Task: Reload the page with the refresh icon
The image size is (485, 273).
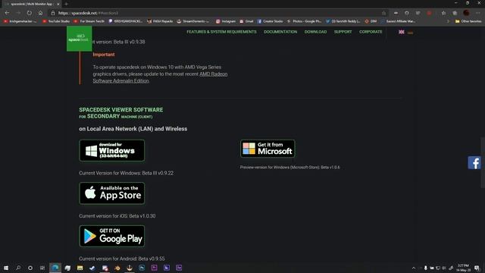Action: pos(29,13)
